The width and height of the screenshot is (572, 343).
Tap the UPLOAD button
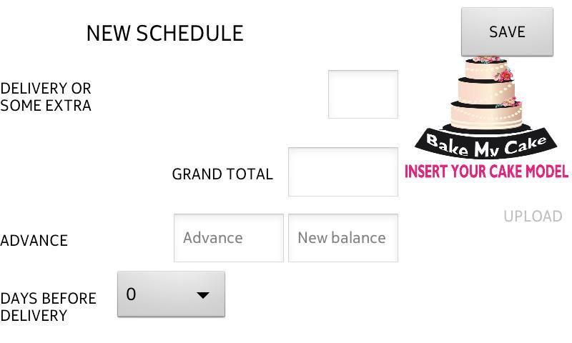coord(533,217)
